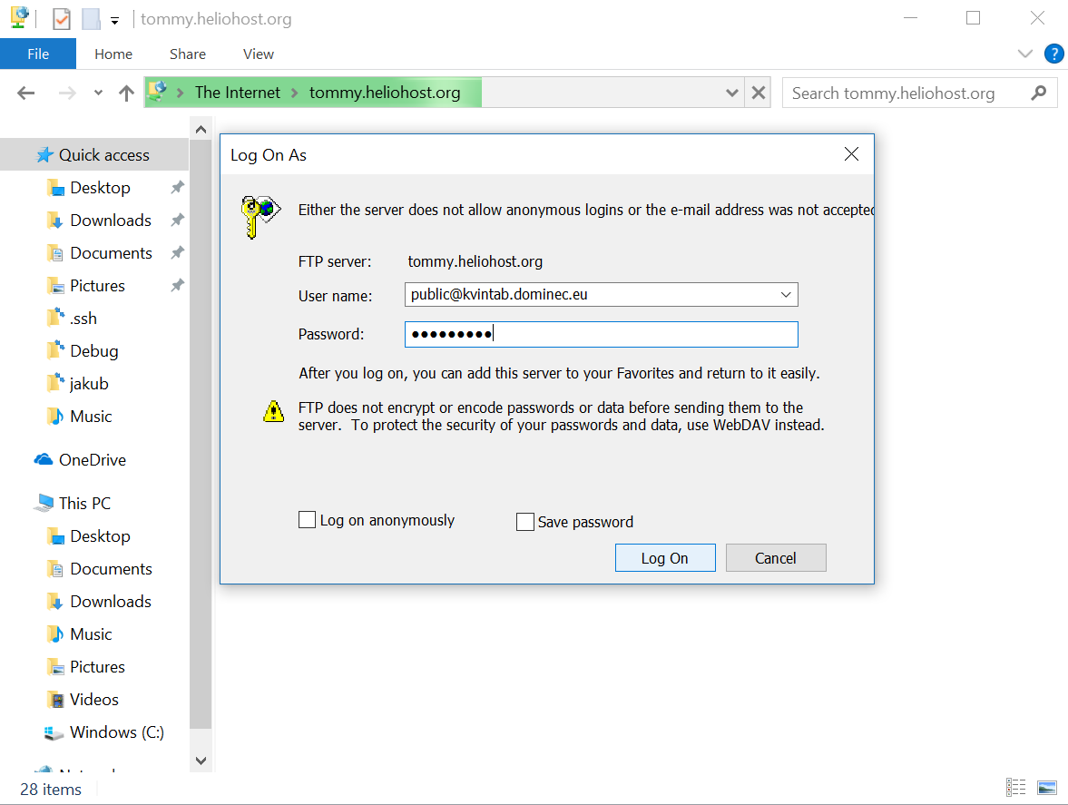Click the search magnifier icon
The image size is (1068, 805).
tap(1039, 93)
